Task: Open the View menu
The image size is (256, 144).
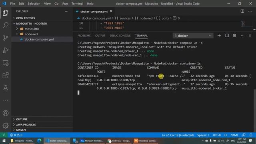Action: (x=47, y=4)
